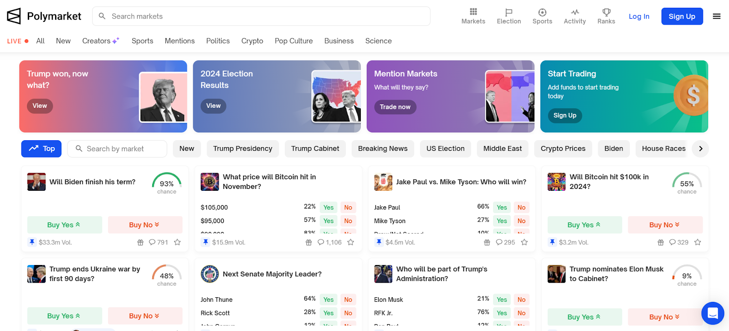
Task: Open the Pop Culture nav category
Action: pyautogui.click(x=293, y=41)
